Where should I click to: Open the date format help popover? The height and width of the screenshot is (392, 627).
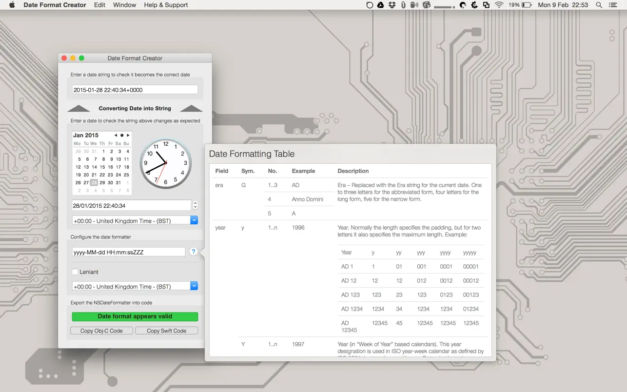(193, 251)
